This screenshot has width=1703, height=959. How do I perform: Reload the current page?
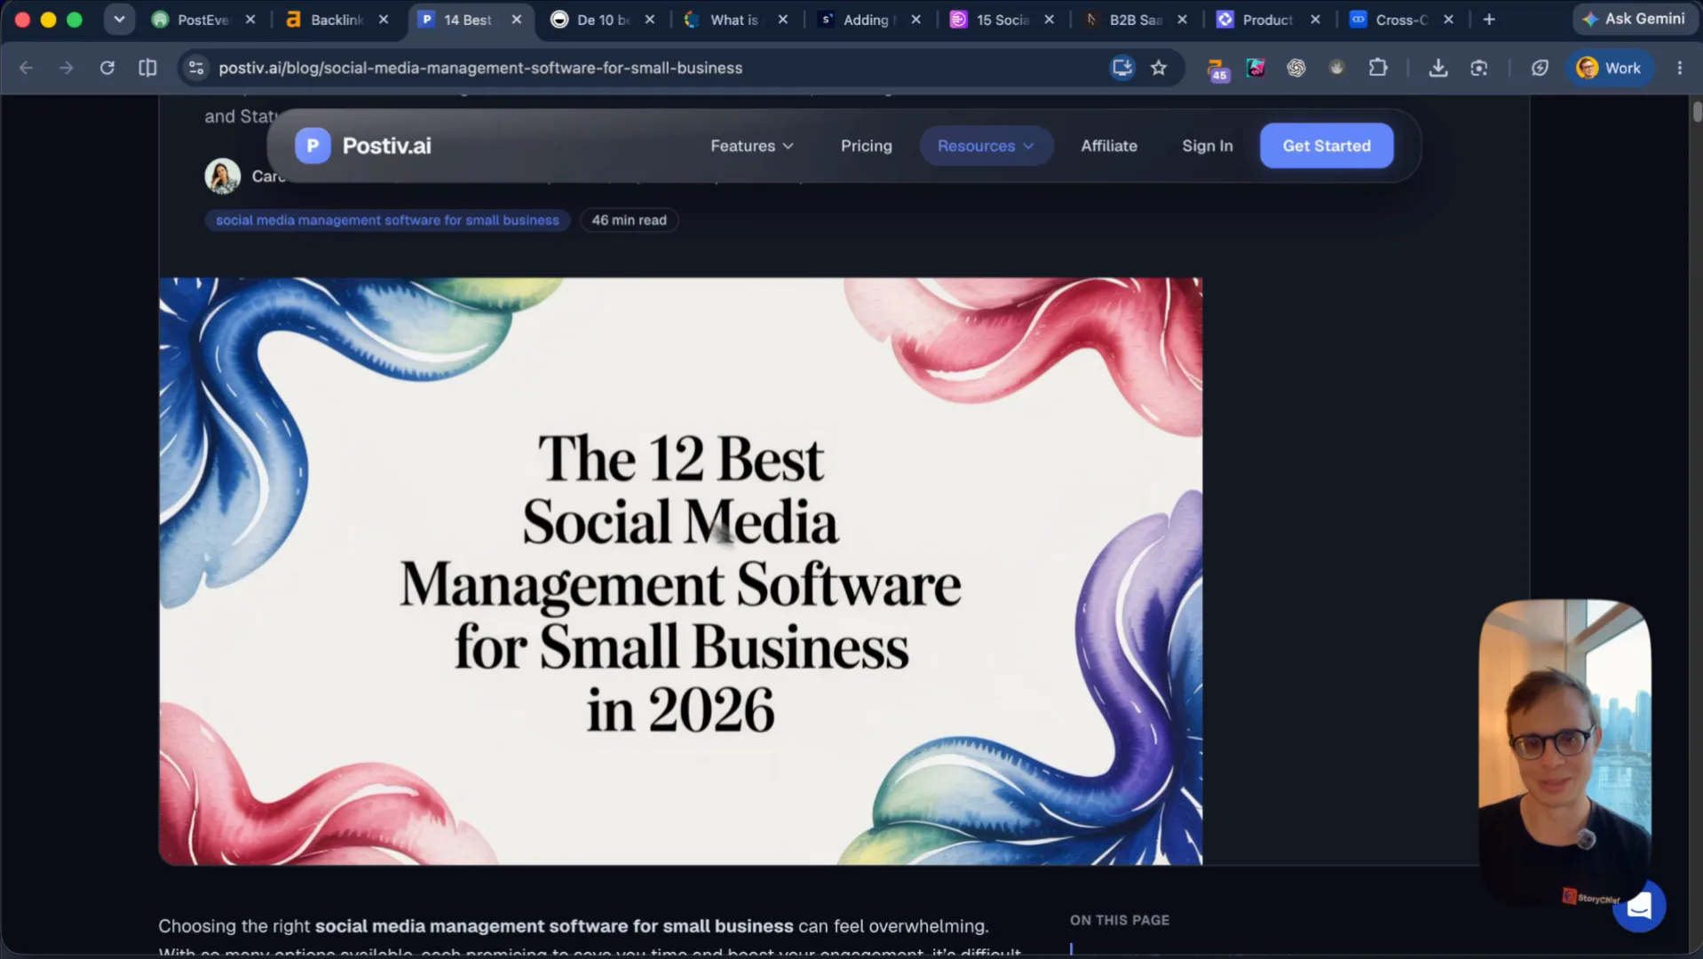107,67
